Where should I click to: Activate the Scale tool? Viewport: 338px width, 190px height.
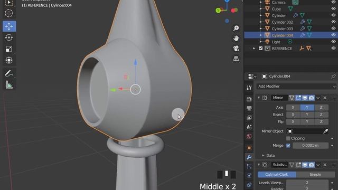tap(9, 49)
